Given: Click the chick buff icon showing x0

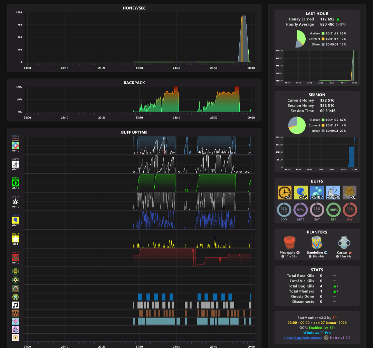Looking at the screenshot, I should pyautogui.click(x=350, y=192).
